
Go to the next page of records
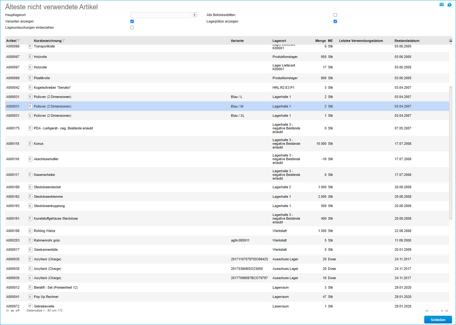click(x=442, y=311)
